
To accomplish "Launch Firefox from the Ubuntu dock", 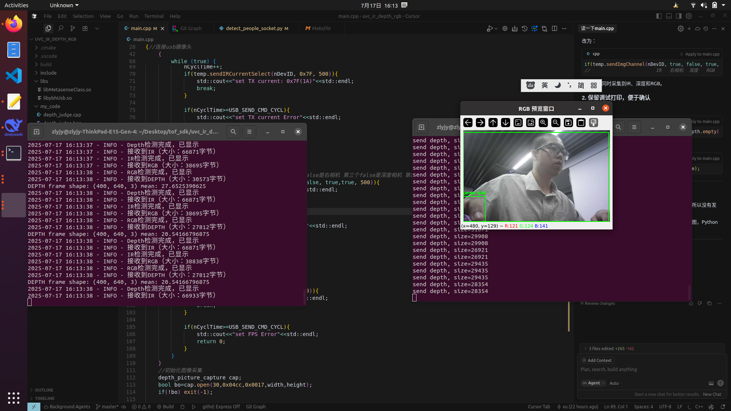I will [14, 24].
